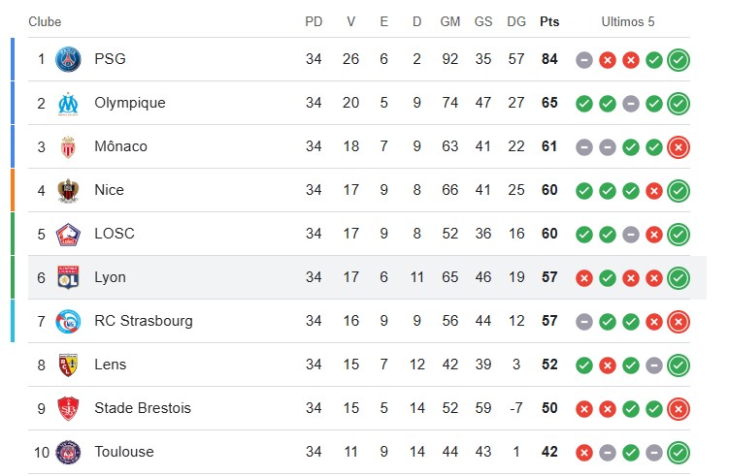Click the RC Strasbourg crest icon
The image size is (729, 476).
pyautogui.click(x=68, y=321)
